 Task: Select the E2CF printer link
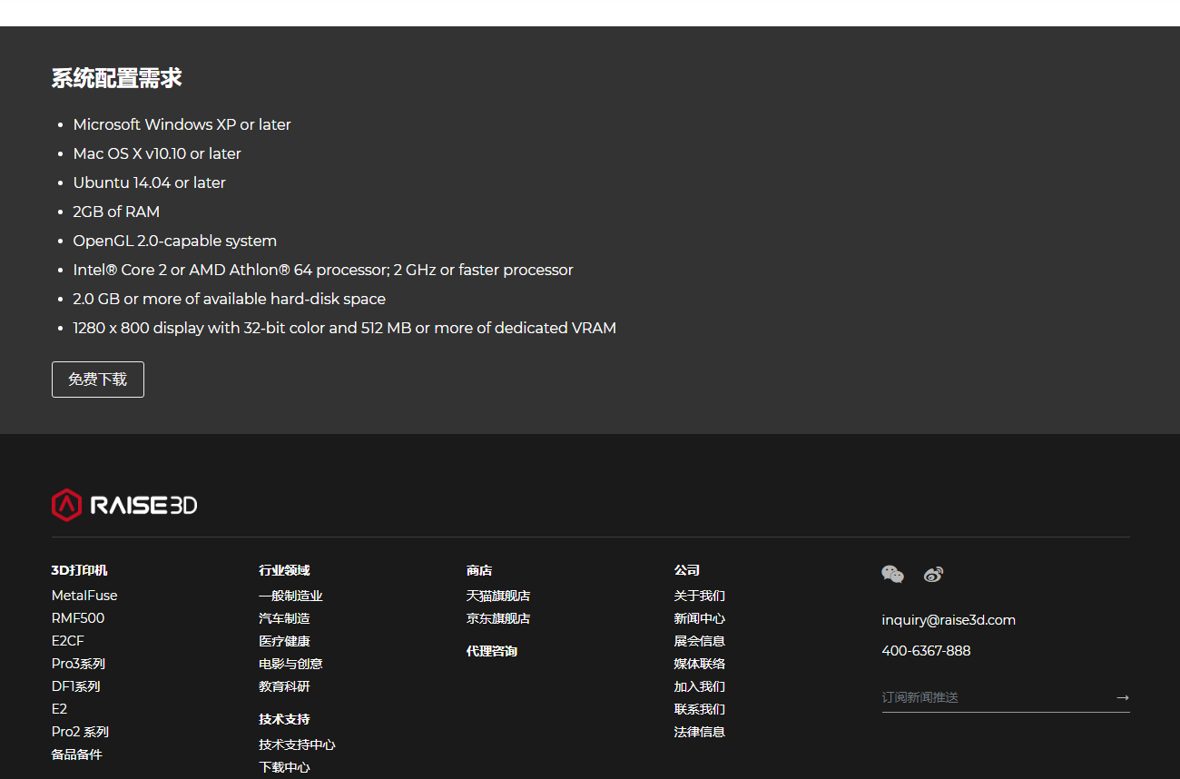click(68, 641)
